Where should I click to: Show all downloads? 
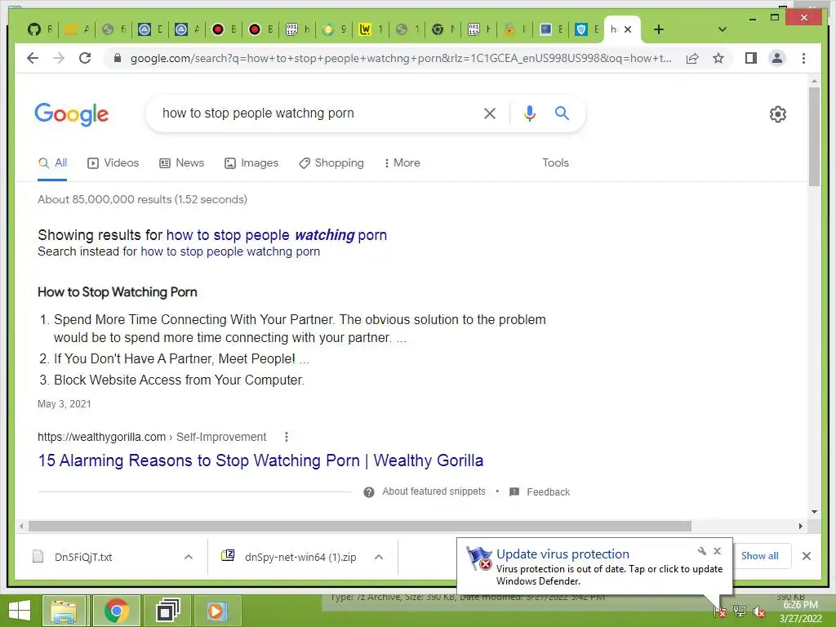pyautogui.click(x=759, y=556)
